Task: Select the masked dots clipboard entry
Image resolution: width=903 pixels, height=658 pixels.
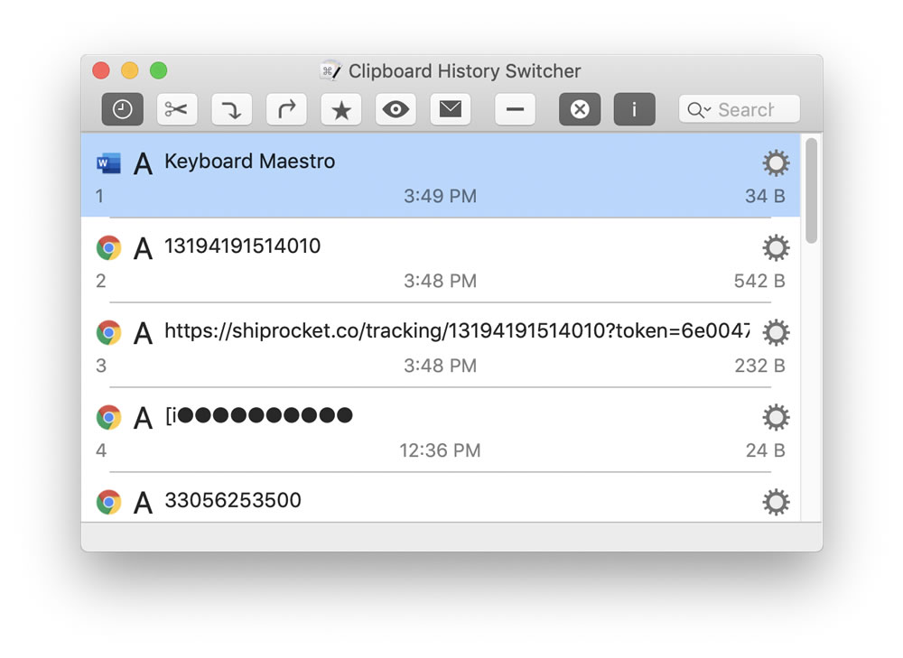Action: (x=441, y=430)
